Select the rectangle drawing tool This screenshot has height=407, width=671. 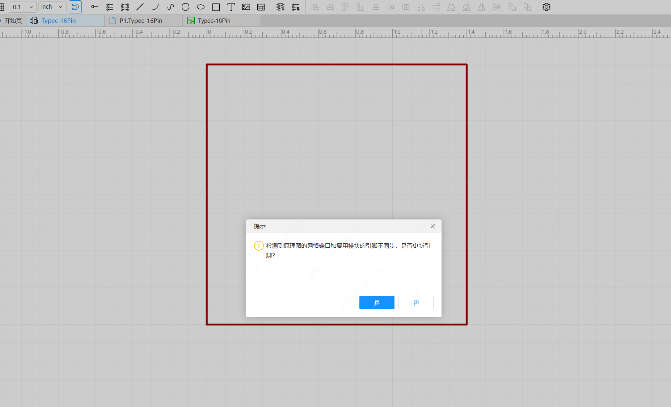click(216, 7)
